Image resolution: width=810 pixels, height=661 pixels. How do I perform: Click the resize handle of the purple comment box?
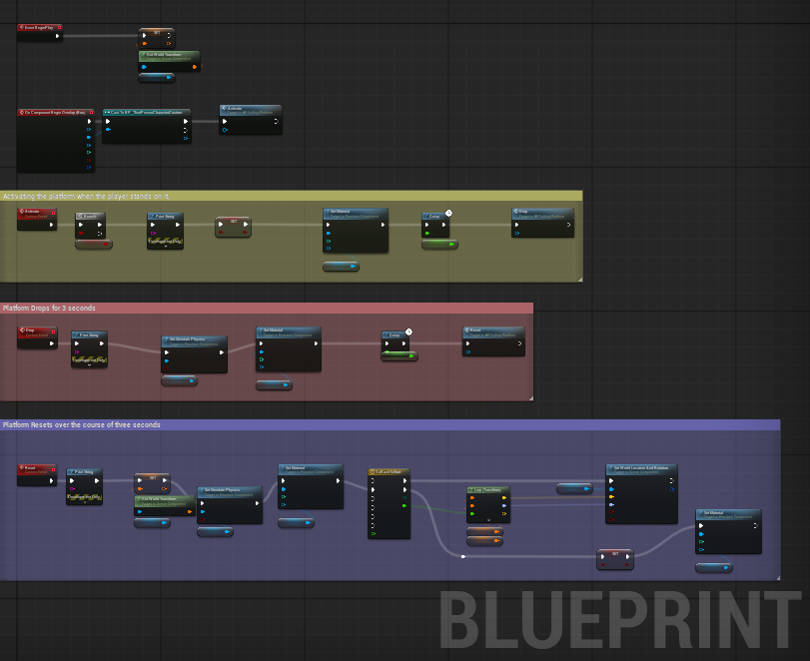(x=777, y=578)
